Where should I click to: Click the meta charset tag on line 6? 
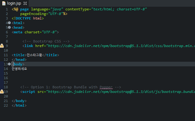35,32
